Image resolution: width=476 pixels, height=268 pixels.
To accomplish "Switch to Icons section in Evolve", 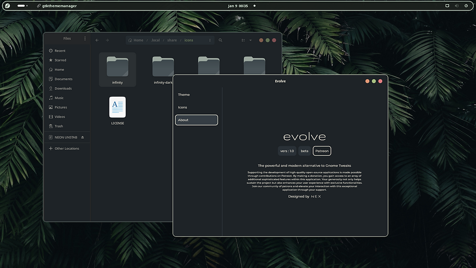I will (x=197, y=107).
